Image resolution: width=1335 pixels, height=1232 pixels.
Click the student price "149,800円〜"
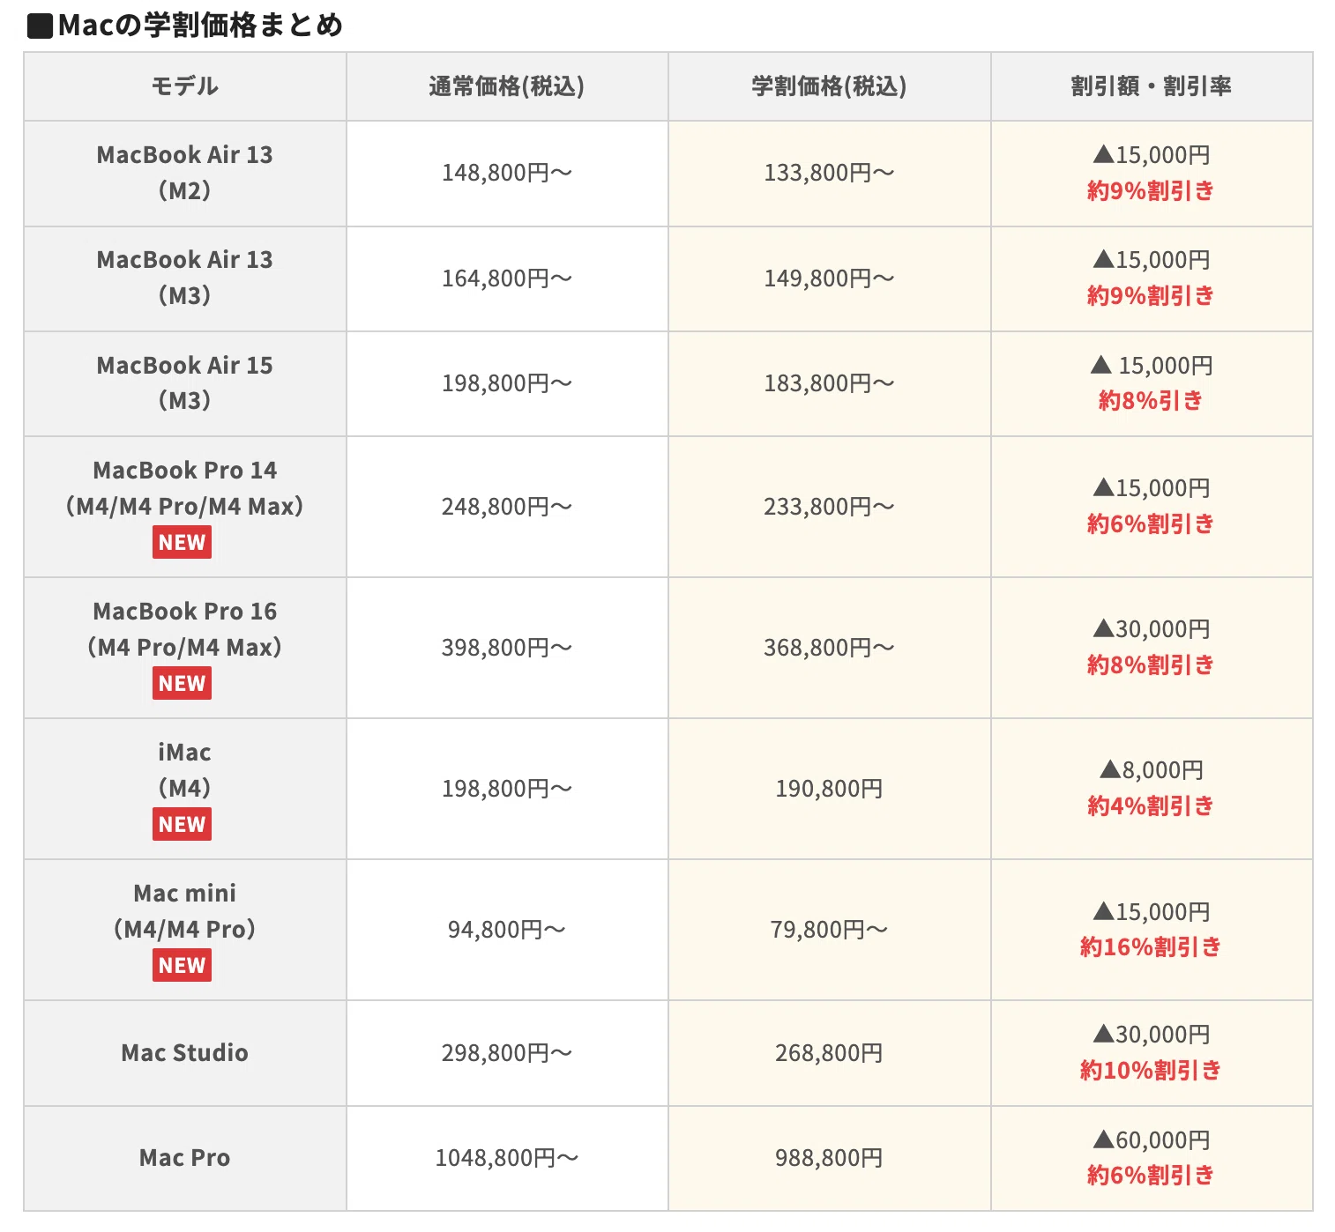pyautogui.click(x=829, y=278)
